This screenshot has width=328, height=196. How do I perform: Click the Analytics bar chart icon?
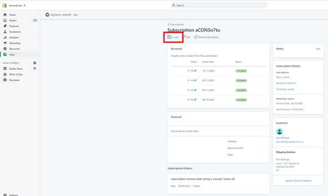click(x=5, y=37)
